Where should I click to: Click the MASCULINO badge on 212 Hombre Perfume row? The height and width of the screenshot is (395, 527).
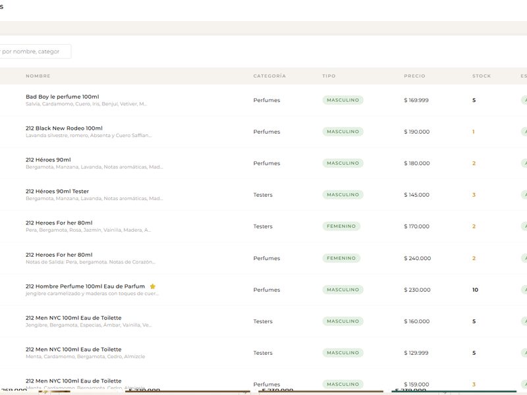pyautogui.click(x=343, y=290)
